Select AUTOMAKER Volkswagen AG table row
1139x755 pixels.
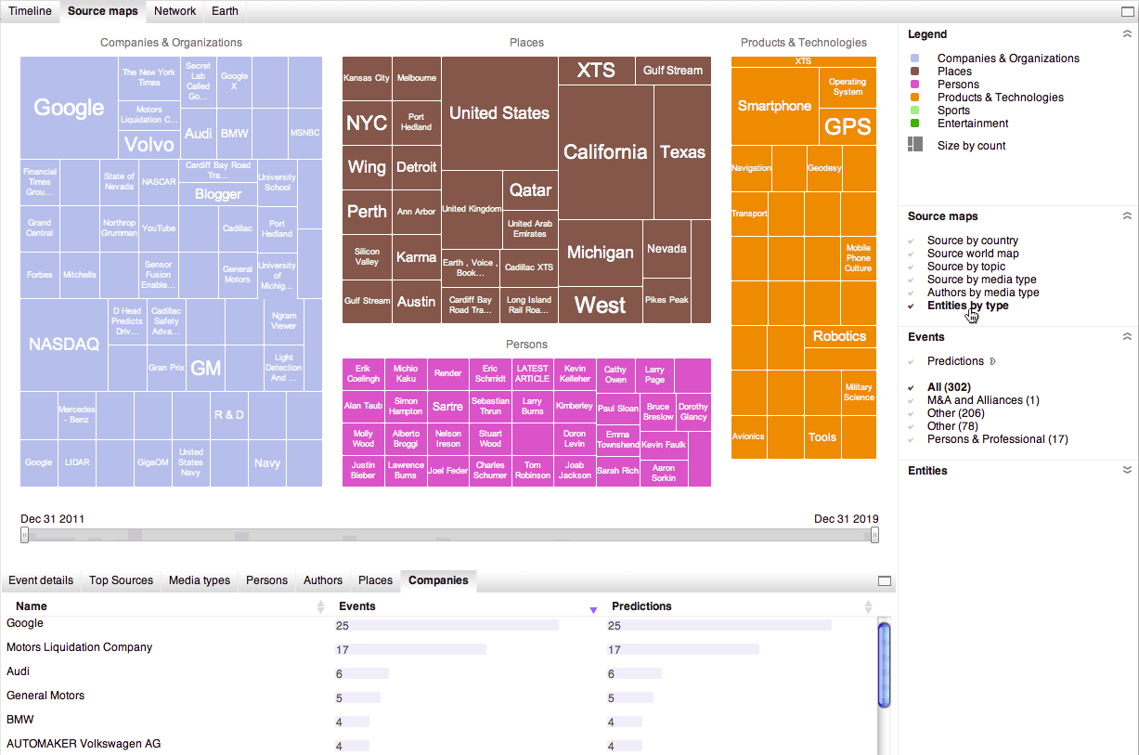438,745
